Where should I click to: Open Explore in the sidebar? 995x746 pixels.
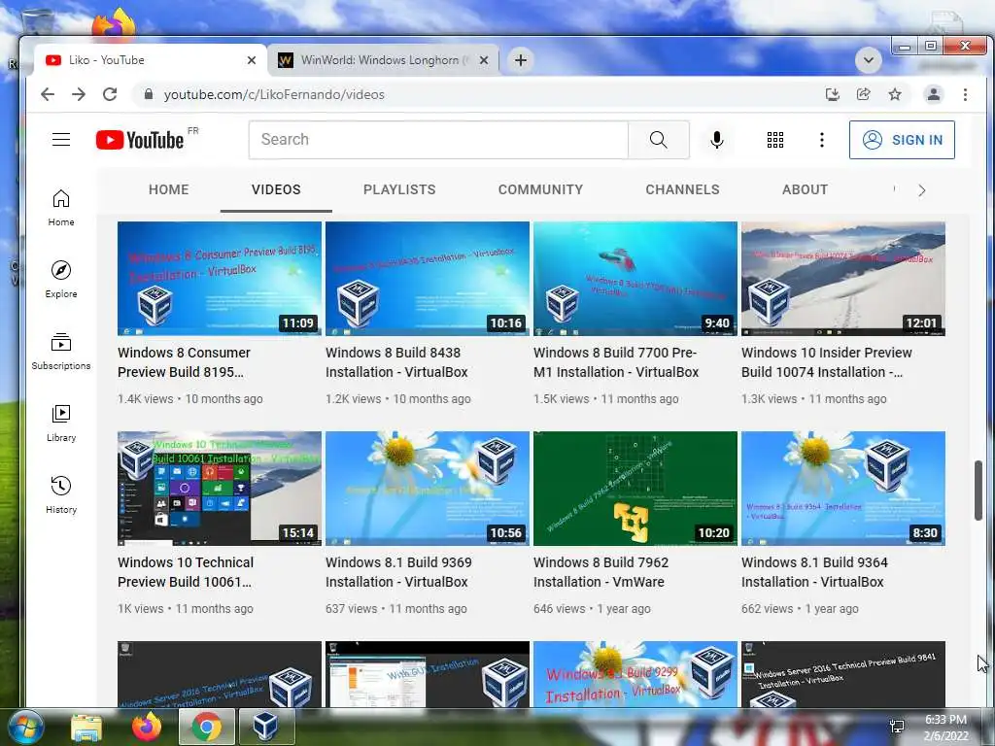click(61, 280)
